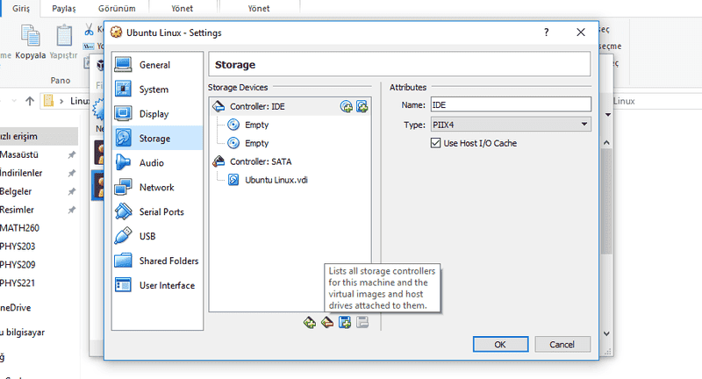702x379 pixels.
Task: Open the controller Type dropdown
Action: click(510, 125)
